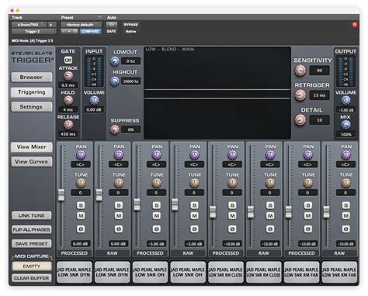Click TUNE knob on RAW LOW SNR OH channel
Screen dimensions: 368x296
pyautogui.click(x=194, y=183)
